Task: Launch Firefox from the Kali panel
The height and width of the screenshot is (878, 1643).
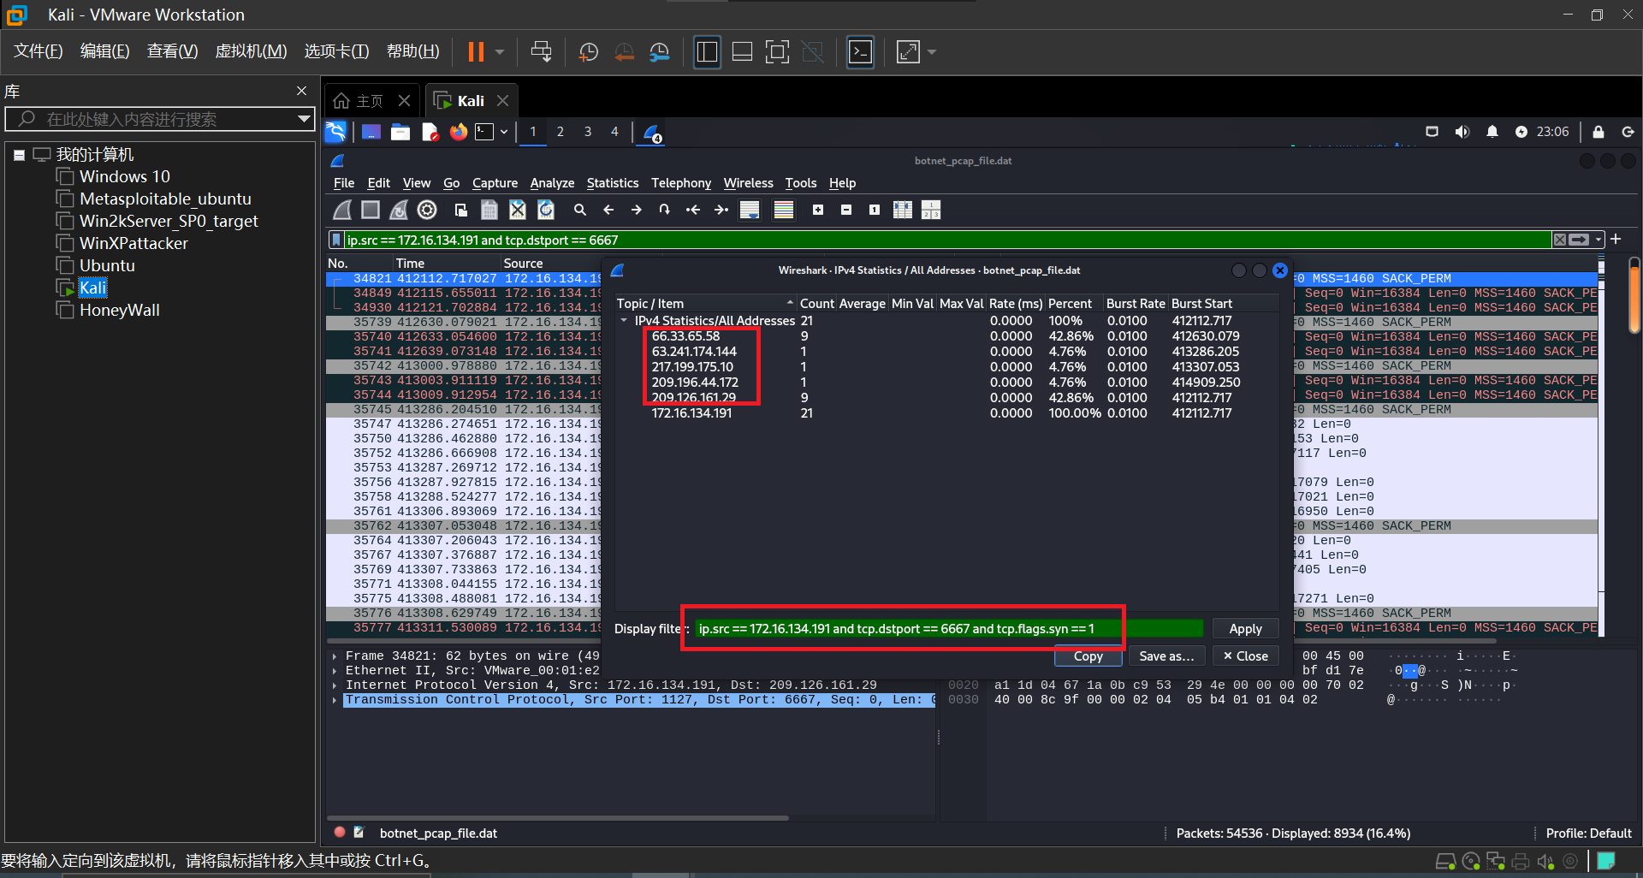Action: tap(459, 132)
